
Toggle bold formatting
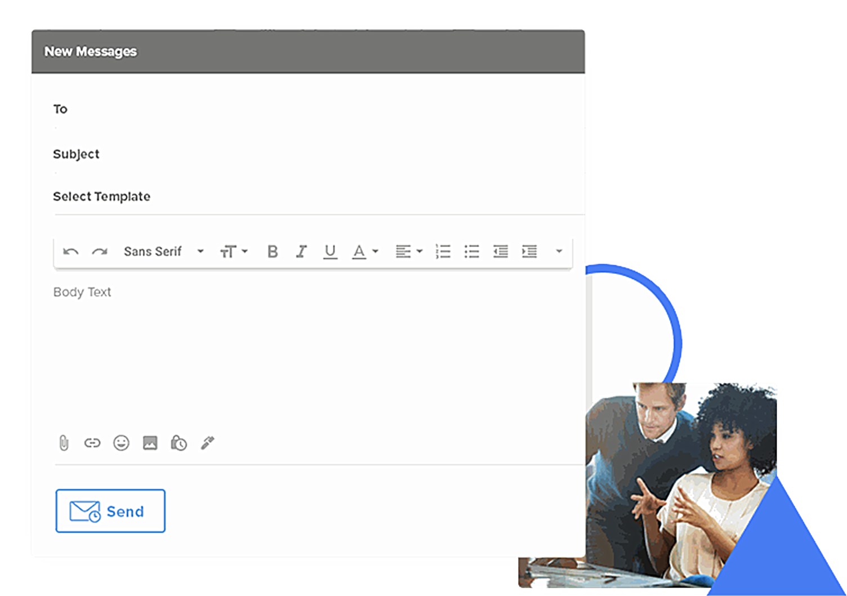pyautogui.click(x=273, y=251)
